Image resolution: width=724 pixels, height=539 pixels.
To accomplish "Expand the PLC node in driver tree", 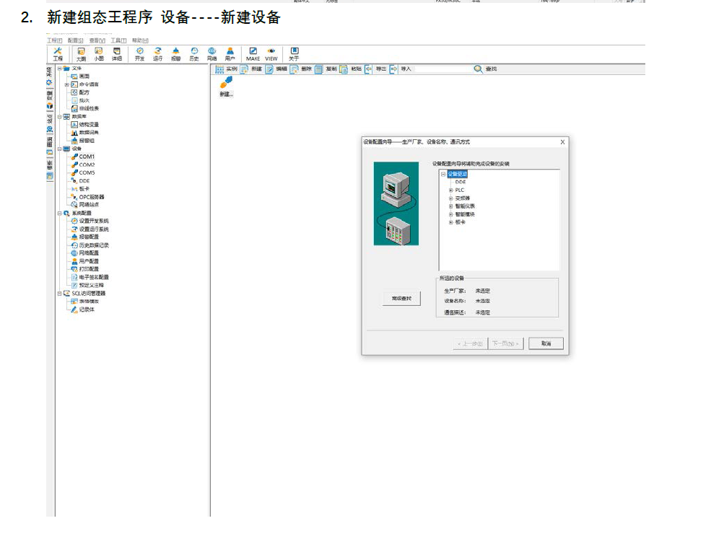I will (x=451, y=190).
